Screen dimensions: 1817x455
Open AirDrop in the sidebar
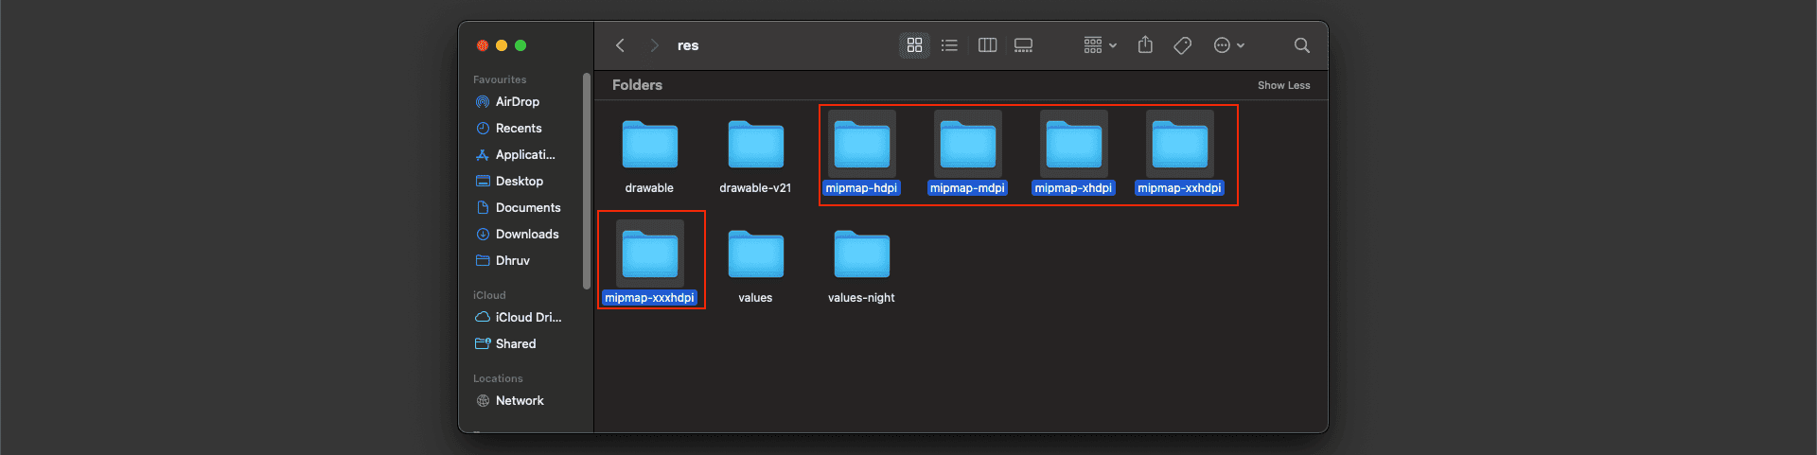(517, 102)
